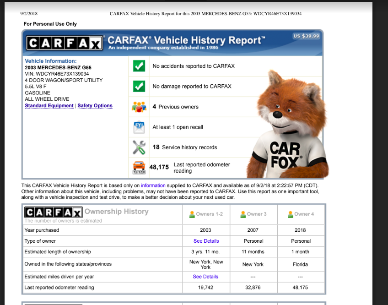Viewport: 388px width, 305px height.
Task: Click the 'Last reported odometer reading' summary text
Action: coord(202,168)
